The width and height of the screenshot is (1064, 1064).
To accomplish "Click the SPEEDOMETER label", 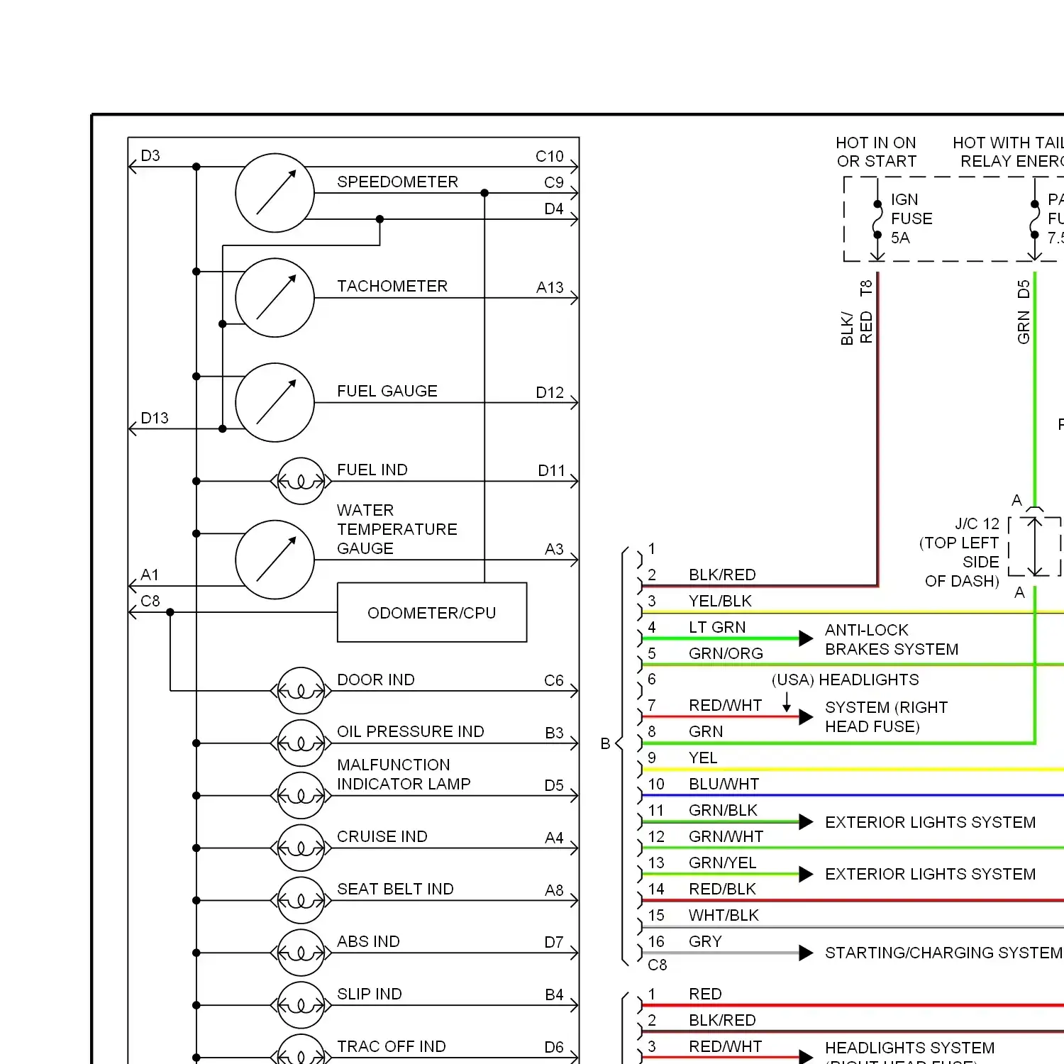I will [x=397, y=182].
